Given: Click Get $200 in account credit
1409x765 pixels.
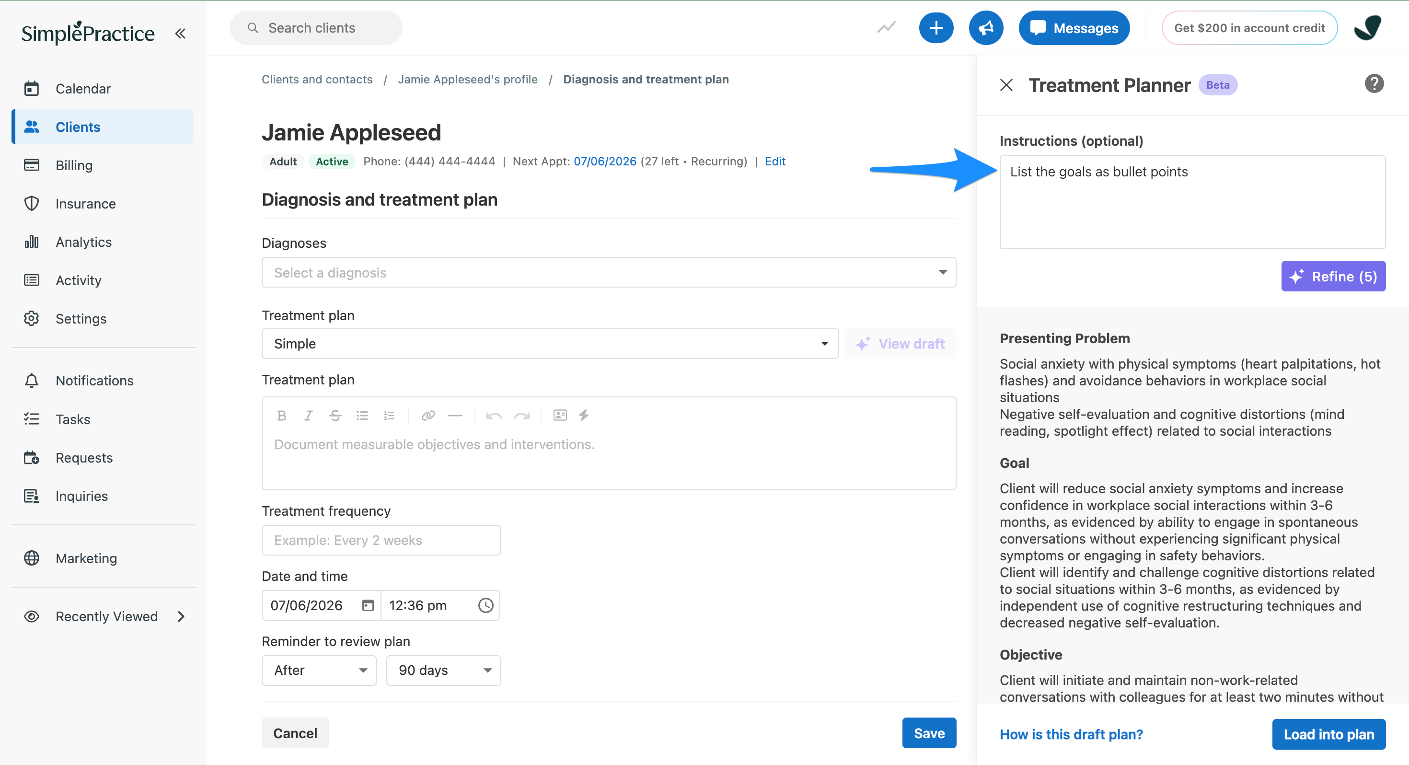Looking at the screenshot, I should [1249, 28].
